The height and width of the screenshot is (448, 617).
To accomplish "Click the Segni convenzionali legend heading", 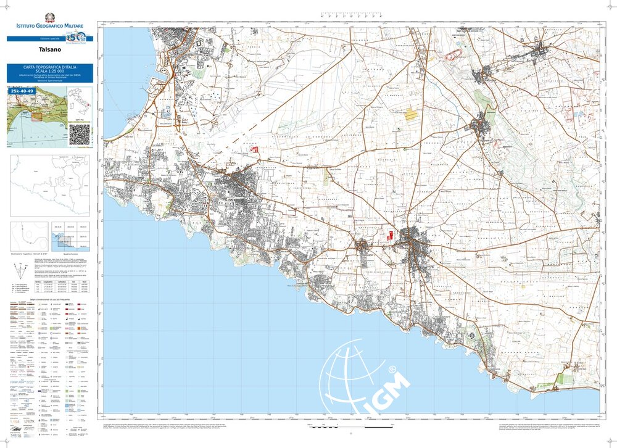I will (50, 299).
